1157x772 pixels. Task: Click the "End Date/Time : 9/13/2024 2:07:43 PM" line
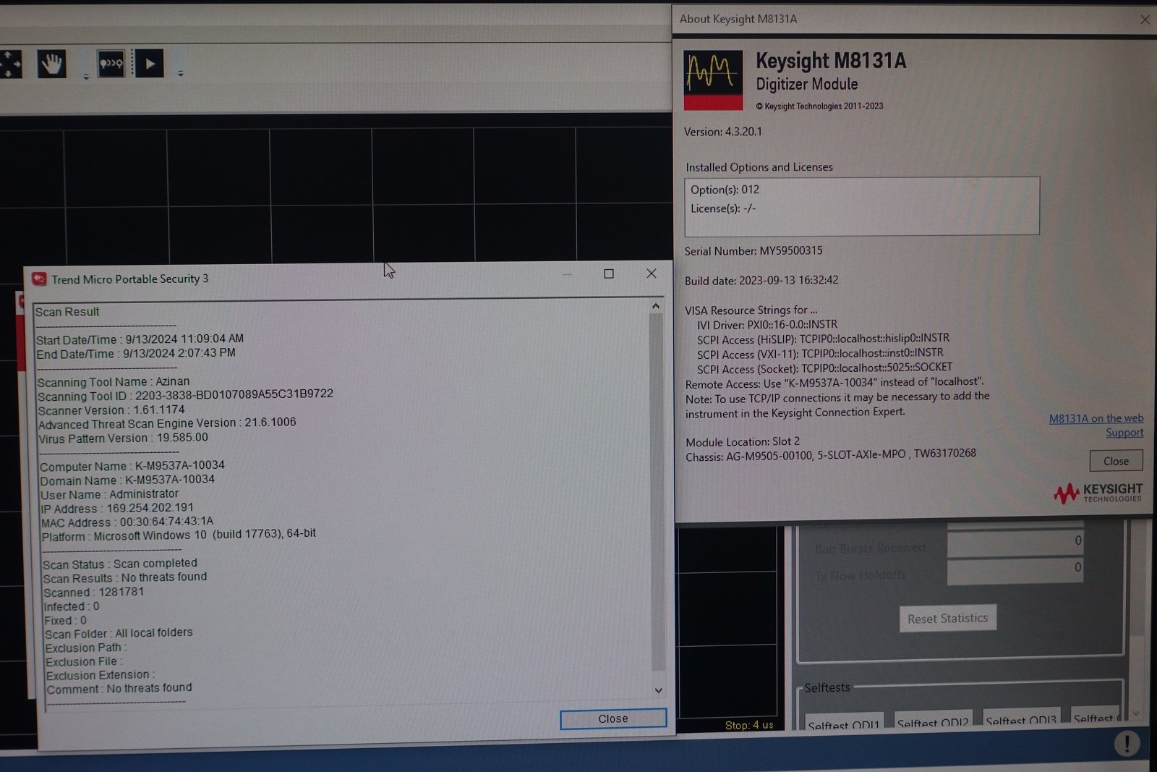136,354
